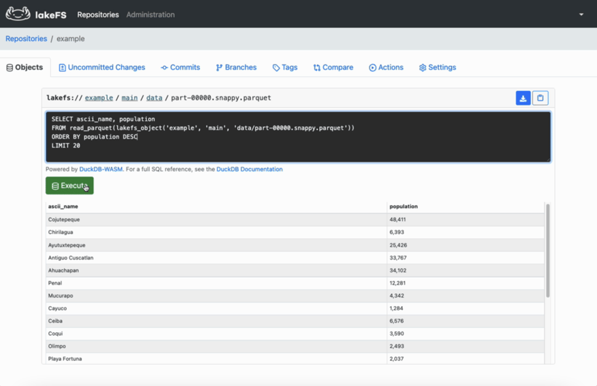Select the Playa Fortuna name cell
The image size is (597, 386).
pos(216,359)
